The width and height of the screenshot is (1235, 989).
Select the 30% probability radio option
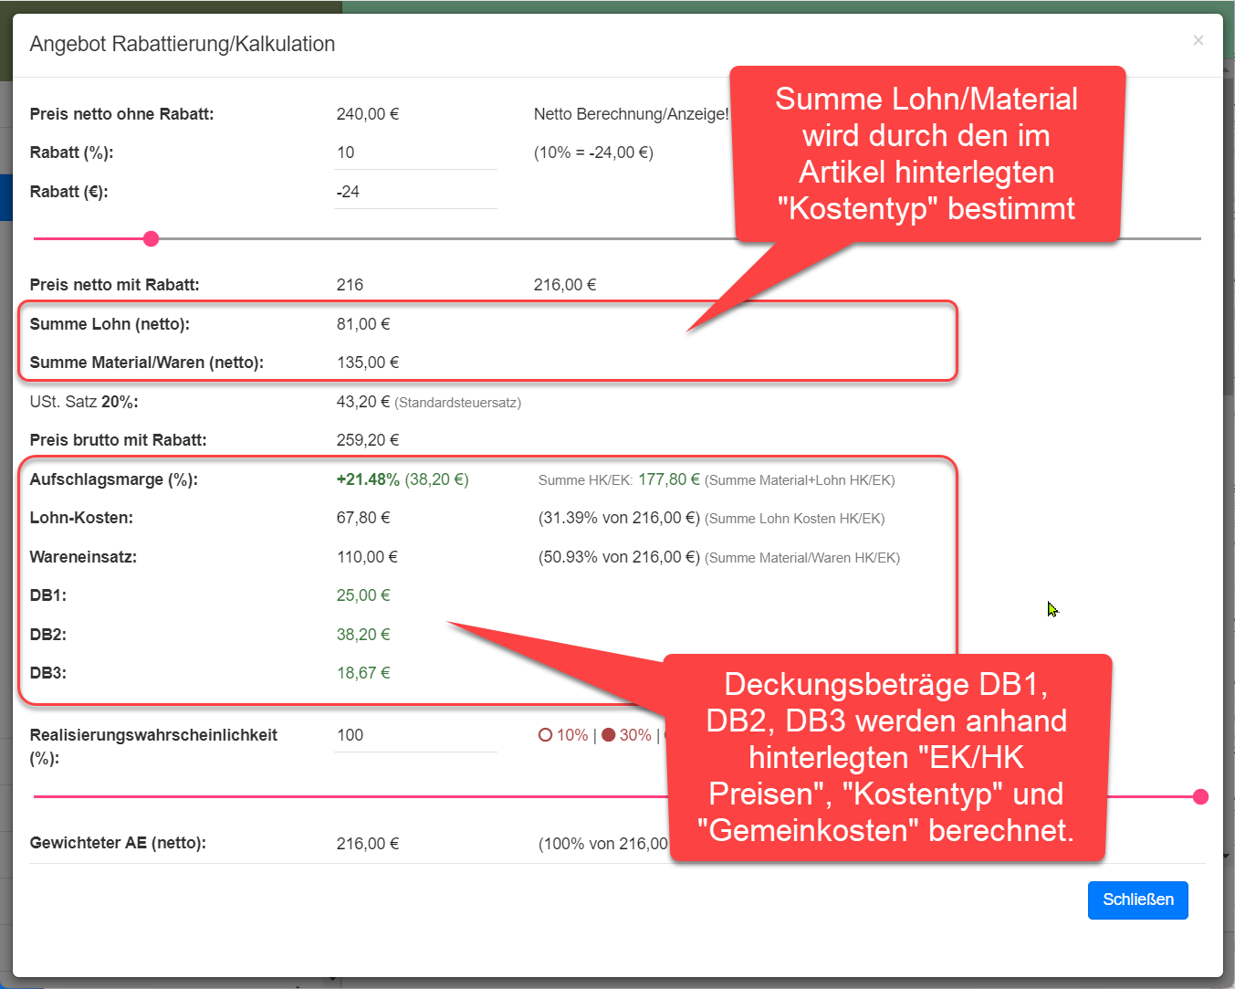click(x=627, y=735)
